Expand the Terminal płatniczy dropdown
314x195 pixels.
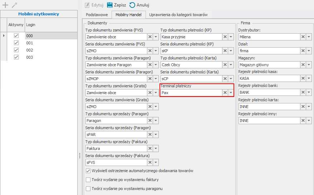click(x=231, y=93)
